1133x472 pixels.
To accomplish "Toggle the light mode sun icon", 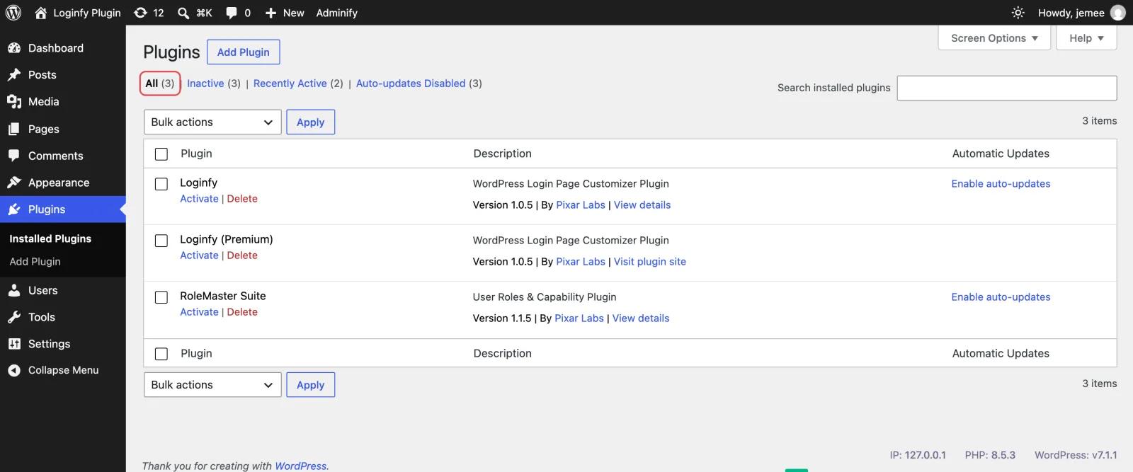I will point(1018,13).
